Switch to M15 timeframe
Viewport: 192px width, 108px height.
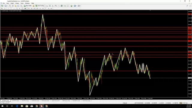click(34, 8)
